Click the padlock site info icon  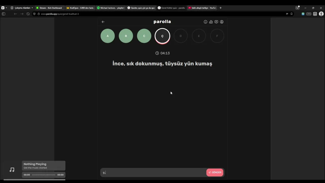[39, 14]
